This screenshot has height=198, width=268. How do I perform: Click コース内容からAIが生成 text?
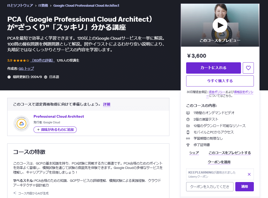pos(33,193)
